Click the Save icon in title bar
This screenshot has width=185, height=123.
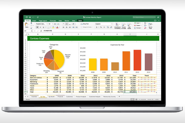pos(30,17)
